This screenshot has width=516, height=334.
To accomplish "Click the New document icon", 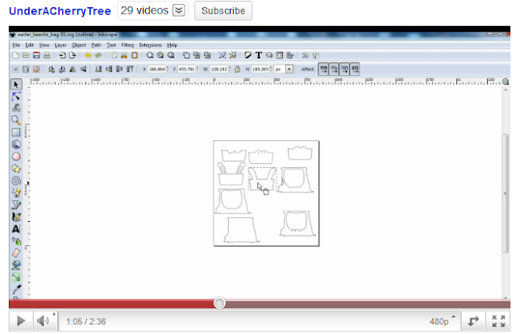I will (15, 56).
